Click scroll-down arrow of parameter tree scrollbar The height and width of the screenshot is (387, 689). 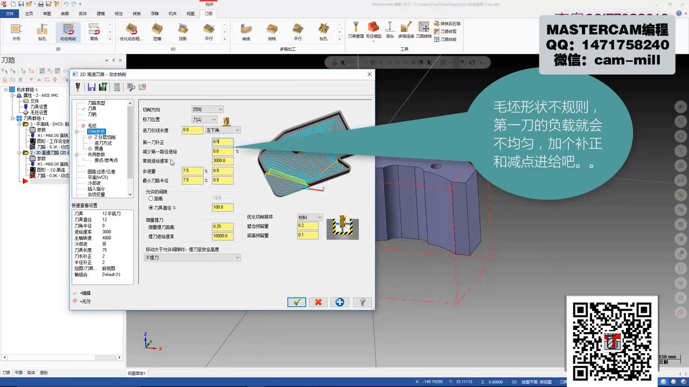point(130,195)
